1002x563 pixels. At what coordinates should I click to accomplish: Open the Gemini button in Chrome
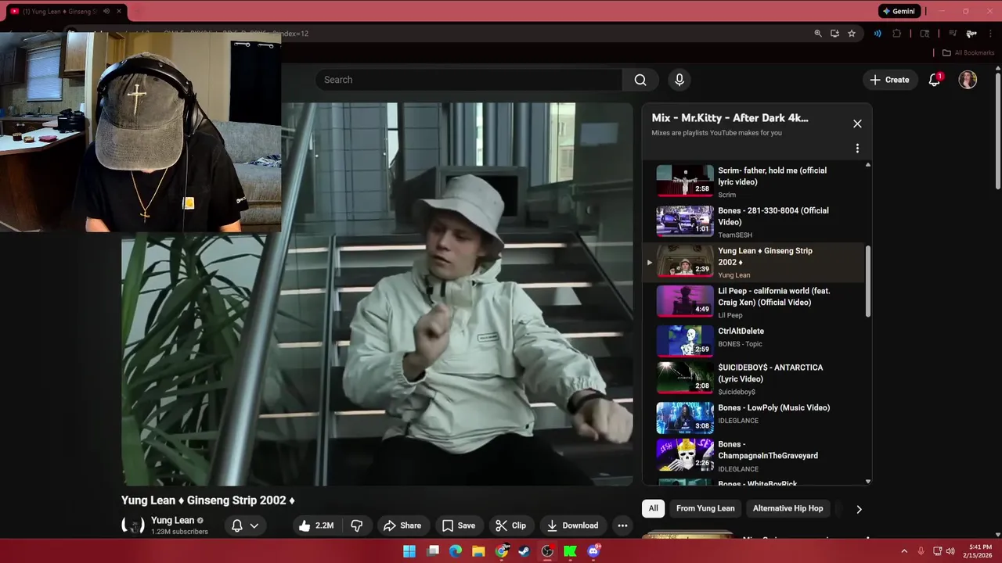point(899,12)
